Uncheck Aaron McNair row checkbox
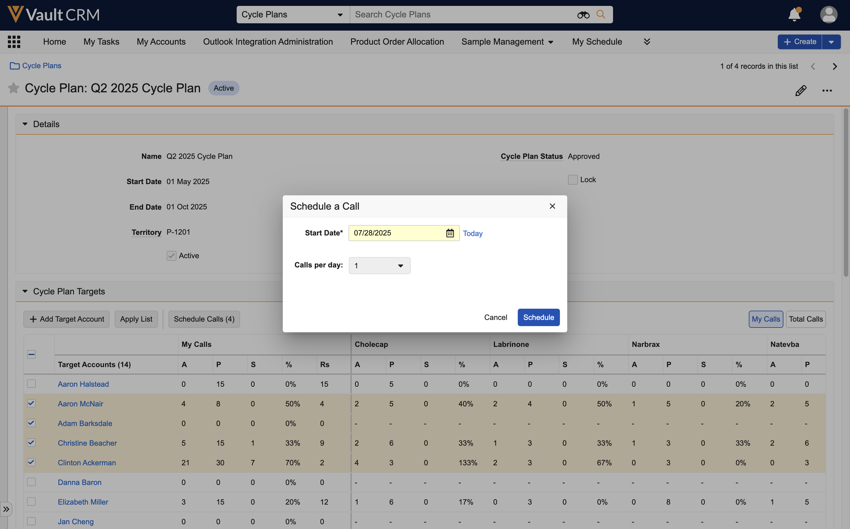Screen dimensions: 850x529 click(31, 403)
